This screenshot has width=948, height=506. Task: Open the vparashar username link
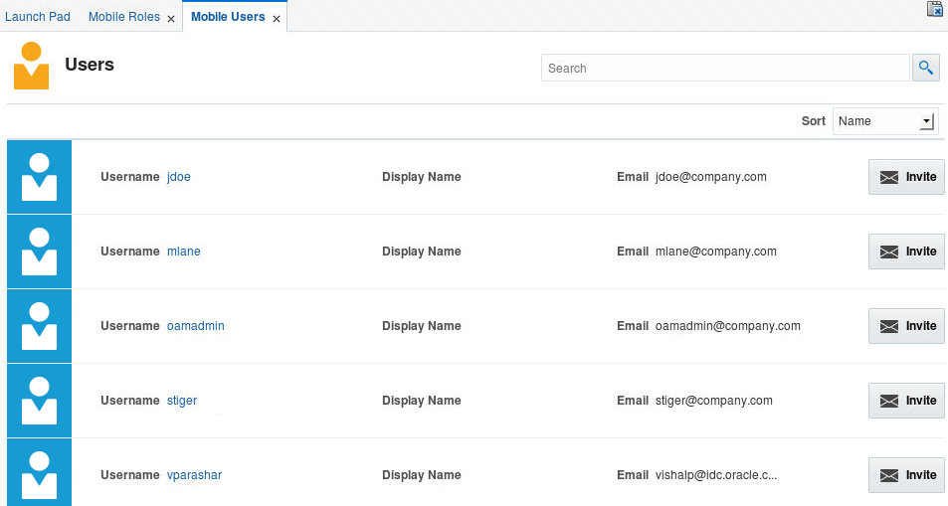[x=194, y=475]
